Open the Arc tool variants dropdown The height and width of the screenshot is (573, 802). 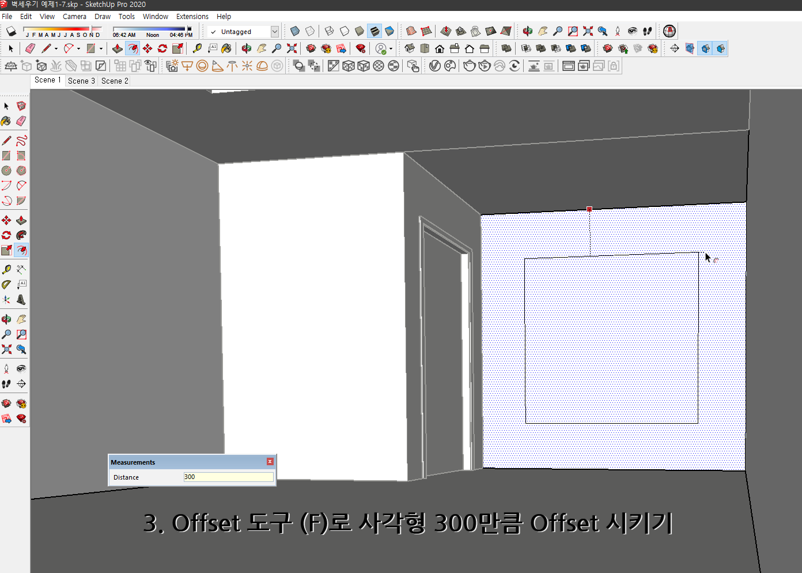pyautogui.click(x=78, y=48)
